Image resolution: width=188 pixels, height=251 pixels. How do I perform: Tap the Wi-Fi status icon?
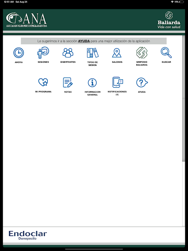(172, 2)
